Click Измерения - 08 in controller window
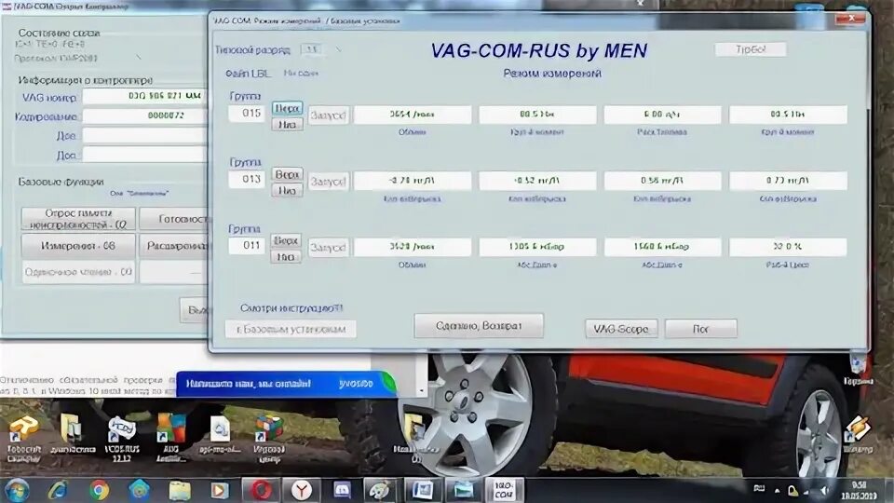Image resolution: width=894 pixels, height=503 pixels. pyautogui.click(x=78, y=246)
